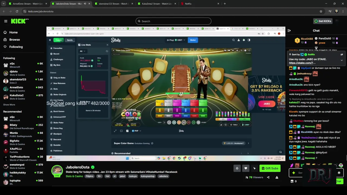The image size is (347, 195).
Task: Click the heart follow button
Action: [246, 168]
